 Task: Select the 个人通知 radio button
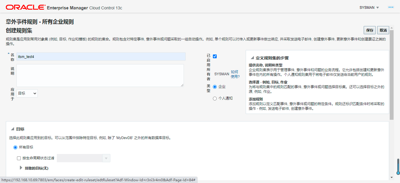tap(215, 98)
